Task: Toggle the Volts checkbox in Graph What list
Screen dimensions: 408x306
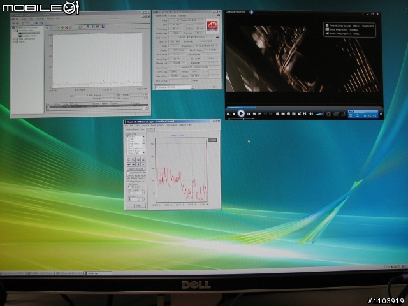Action: (x=127, y=139)
